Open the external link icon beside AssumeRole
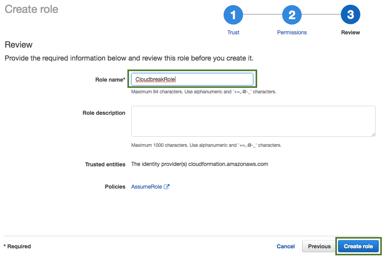383x278 pixels. pos(166,187)
